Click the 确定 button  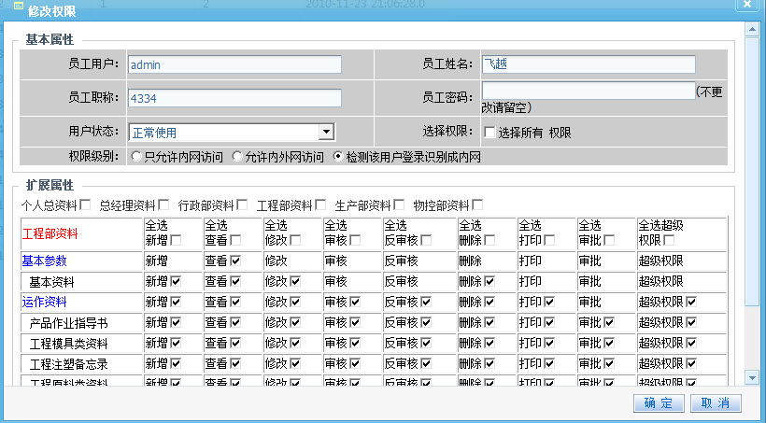(658, 403)
